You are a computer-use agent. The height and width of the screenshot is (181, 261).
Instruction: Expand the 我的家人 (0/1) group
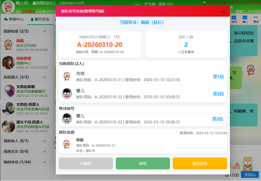pyautogui.click(x=45, y=141)
